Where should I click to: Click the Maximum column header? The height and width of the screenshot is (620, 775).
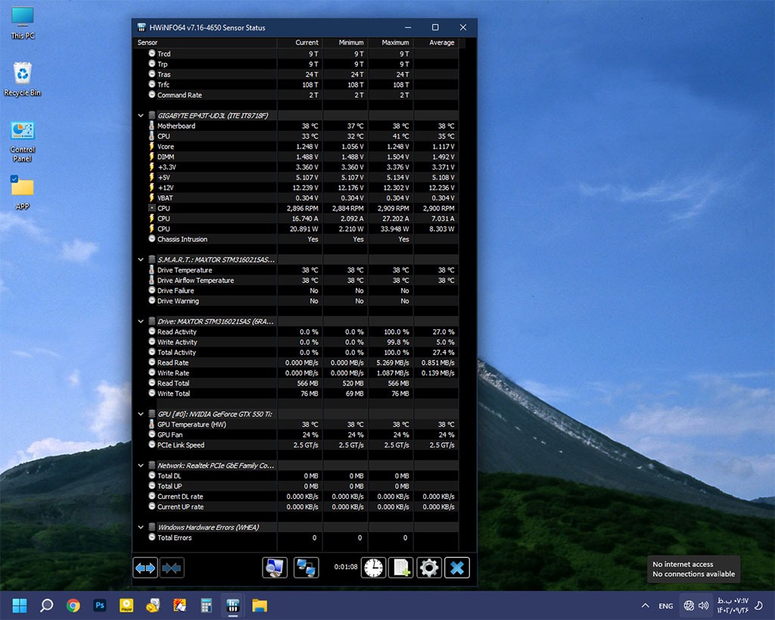coord(391,43)
